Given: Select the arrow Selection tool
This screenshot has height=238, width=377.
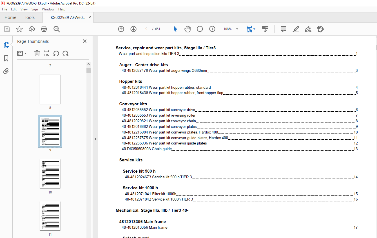Looking at the screenshot, I should [x=175, y=29].
